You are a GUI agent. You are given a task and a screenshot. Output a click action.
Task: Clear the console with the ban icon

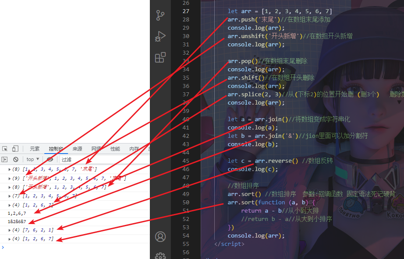pyautogui.click(x=16, y=159)
